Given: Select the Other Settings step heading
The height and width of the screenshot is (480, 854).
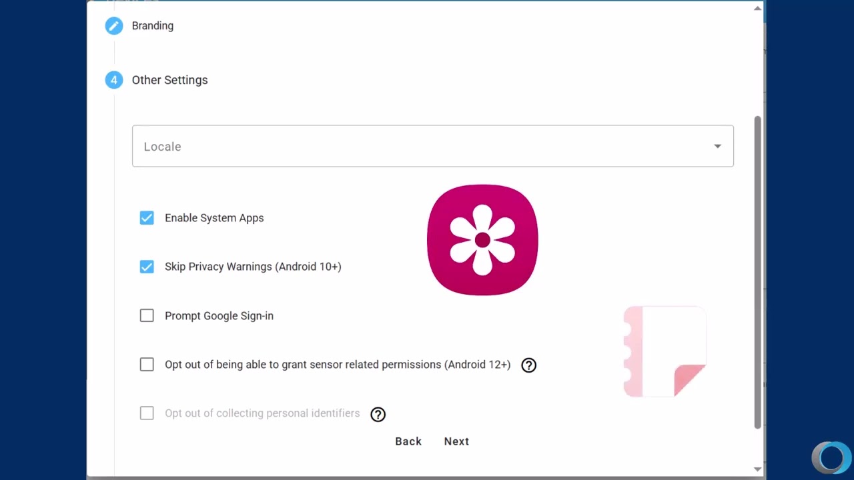Looking at the screenshot, I should (x=169, y=80).
